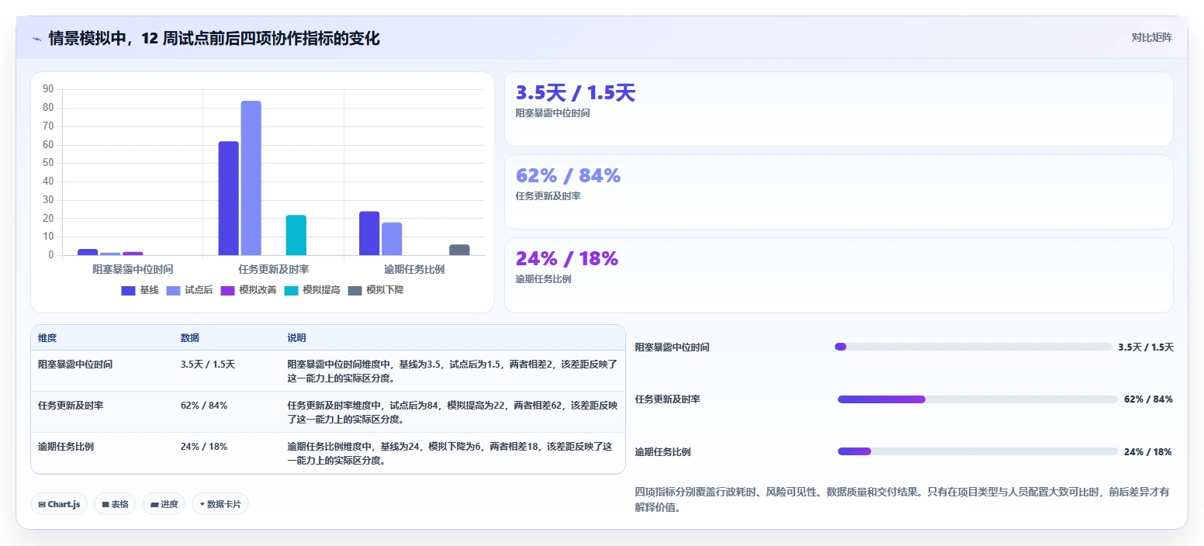Viewport: 1204px width, 546px height.
Task: Click the 数据 column header
Action: tap(190, 338)
